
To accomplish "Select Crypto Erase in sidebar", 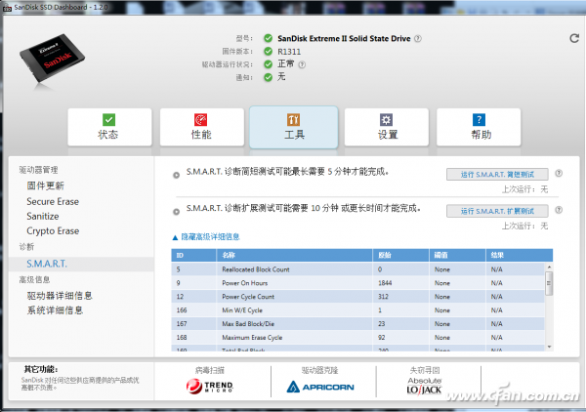I will 53,230.
